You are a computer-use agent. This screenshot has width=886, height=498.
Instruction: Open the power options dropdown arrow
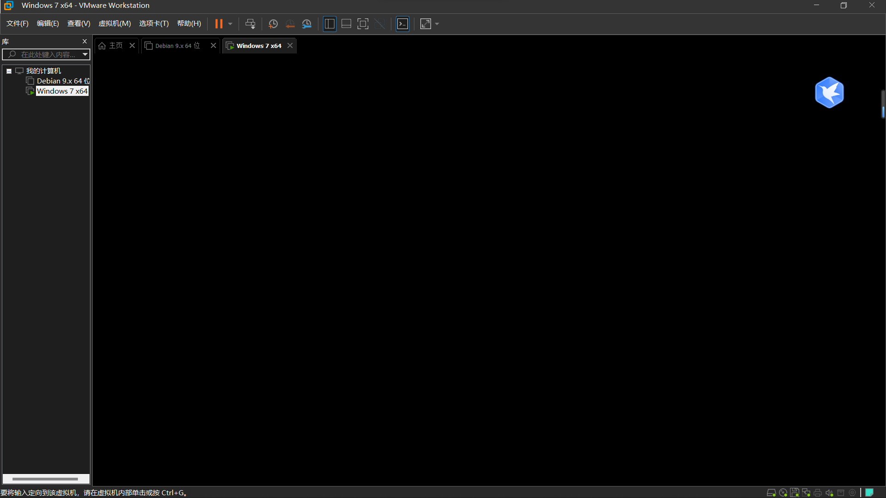[x=230, y=24]
